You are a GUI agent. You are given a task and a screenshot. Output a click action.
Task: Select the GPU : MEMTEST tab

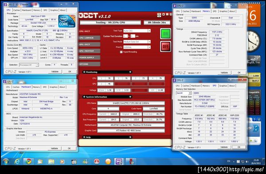coord(90,51)
